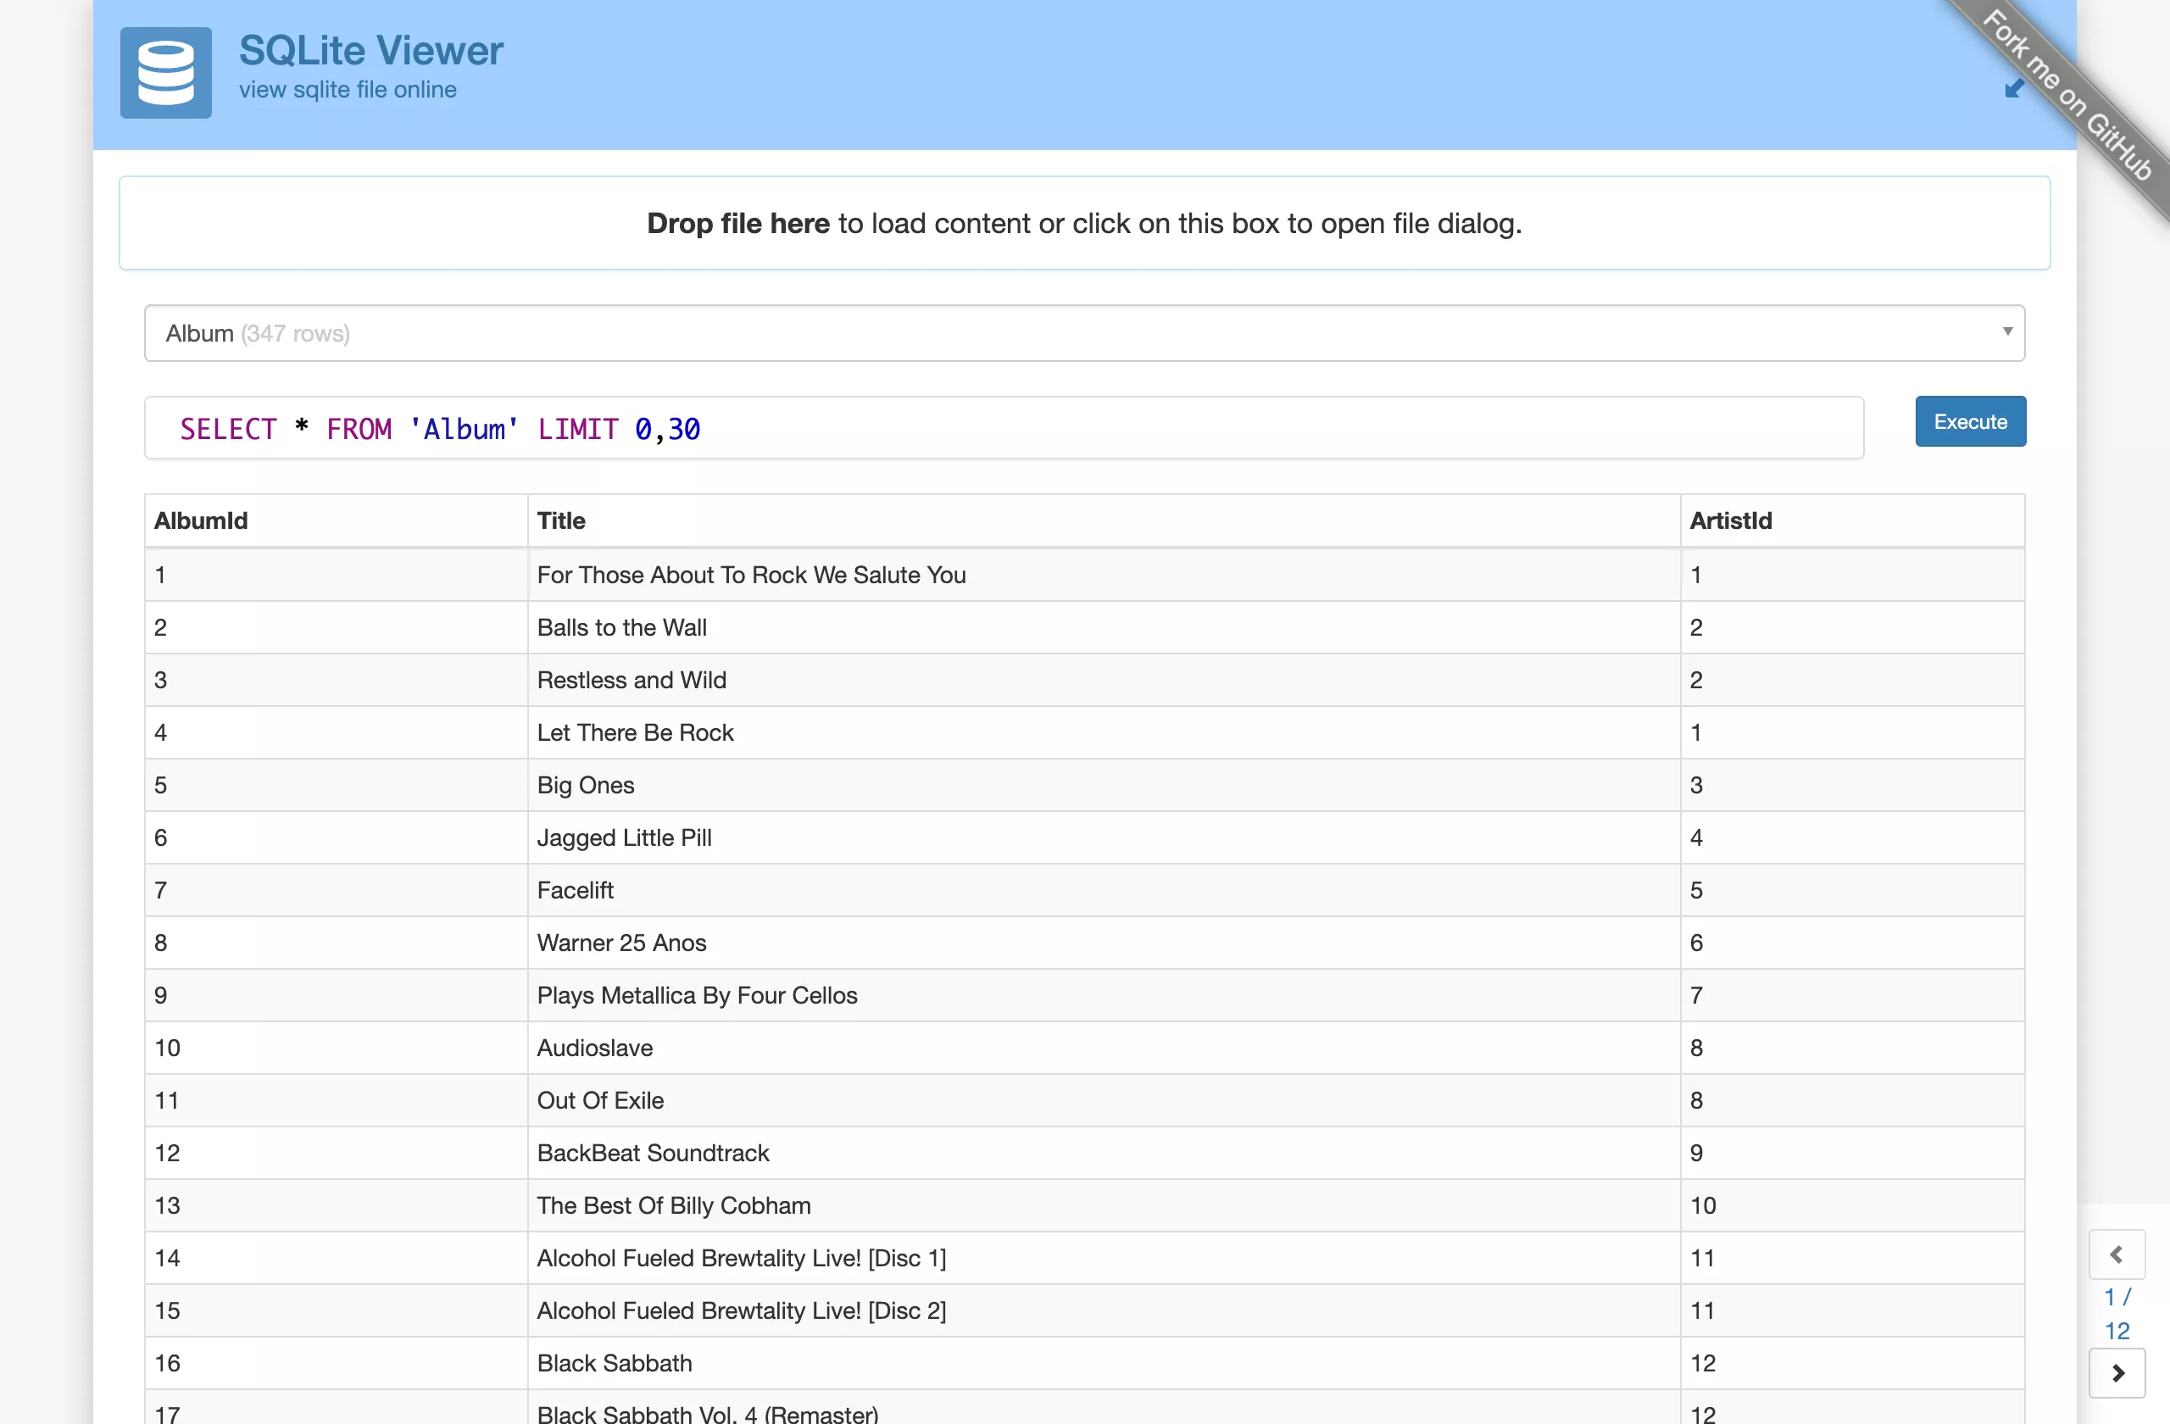Select the 'Balls to the Wall' cell

click(x=1104, y=627)
